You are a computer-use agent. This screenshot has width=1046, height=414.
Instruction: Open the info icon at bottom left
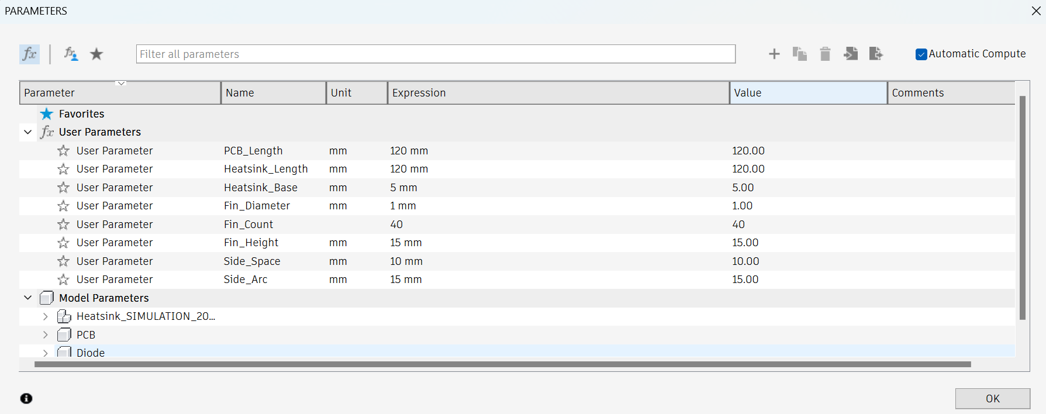click(26, 399)
